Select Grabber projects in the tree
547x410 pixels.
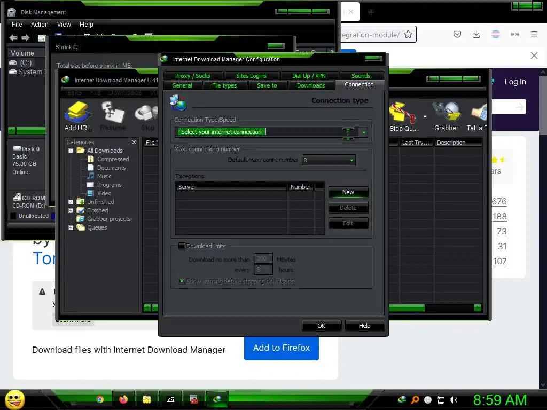(x=108, y=219)
